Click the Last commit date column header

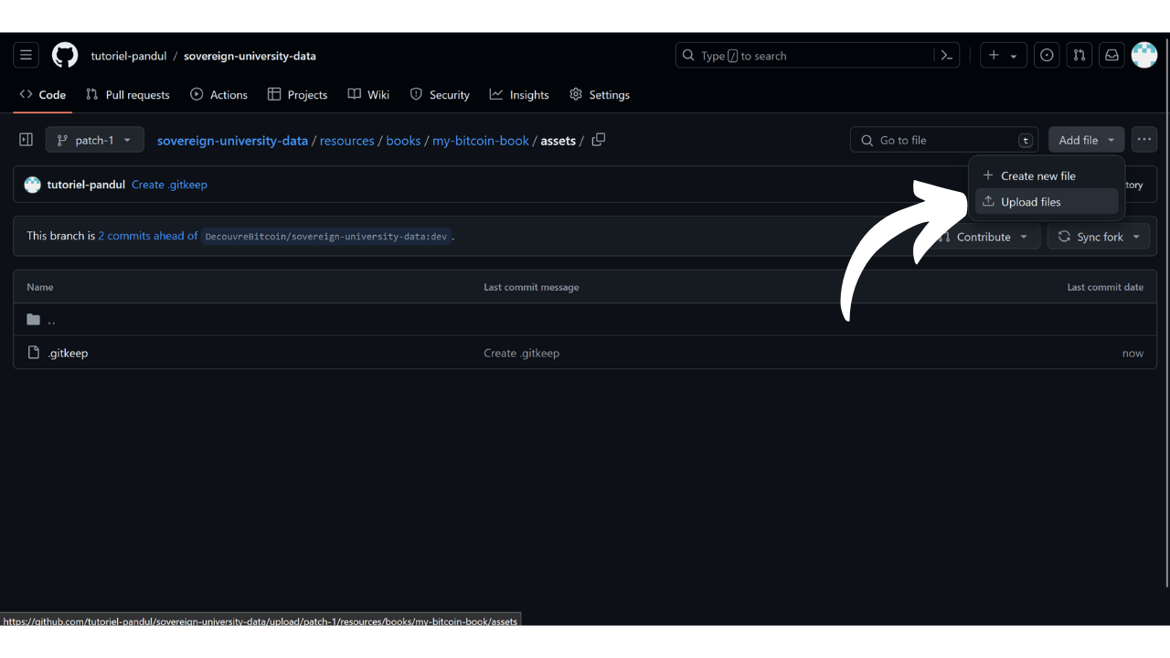point(1105,287)
